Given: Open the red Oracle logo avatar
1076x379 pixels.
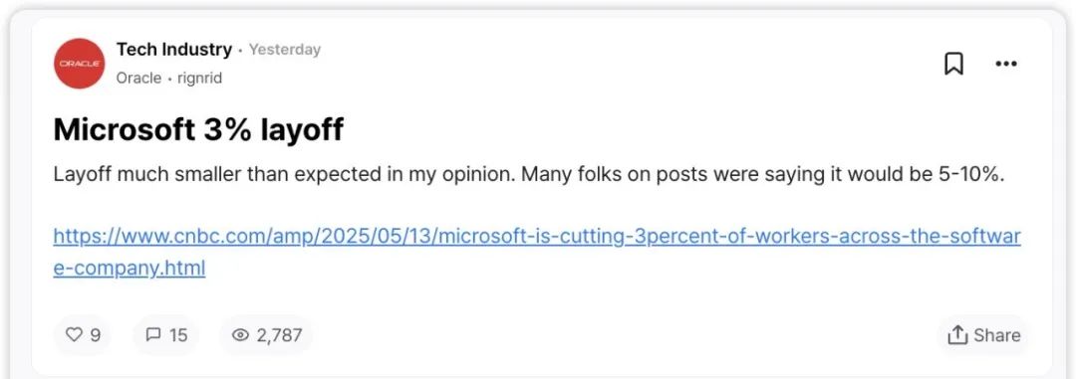Looking at the screenshot, I should coord(79,63).
